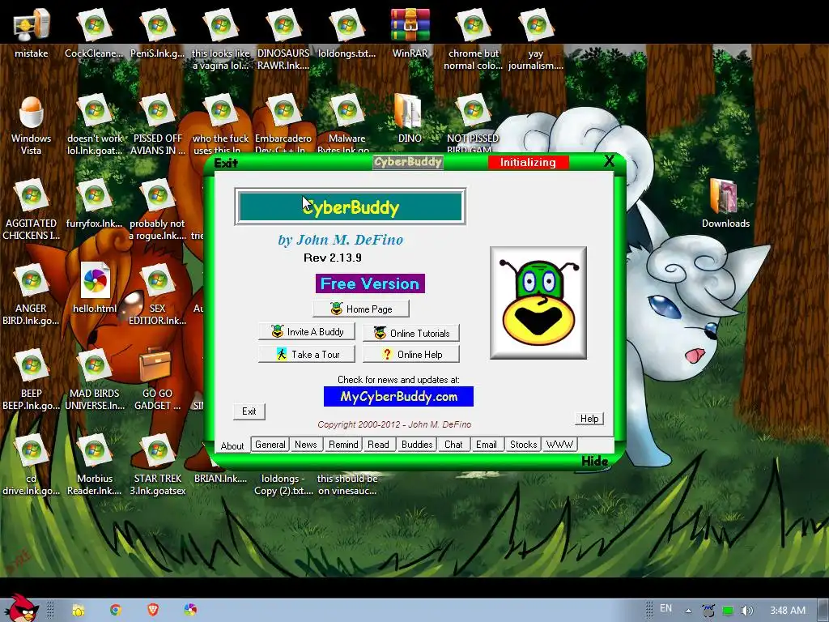
Task: Launch Chrome from the taskbar
Action: click(x=115, y=610)
